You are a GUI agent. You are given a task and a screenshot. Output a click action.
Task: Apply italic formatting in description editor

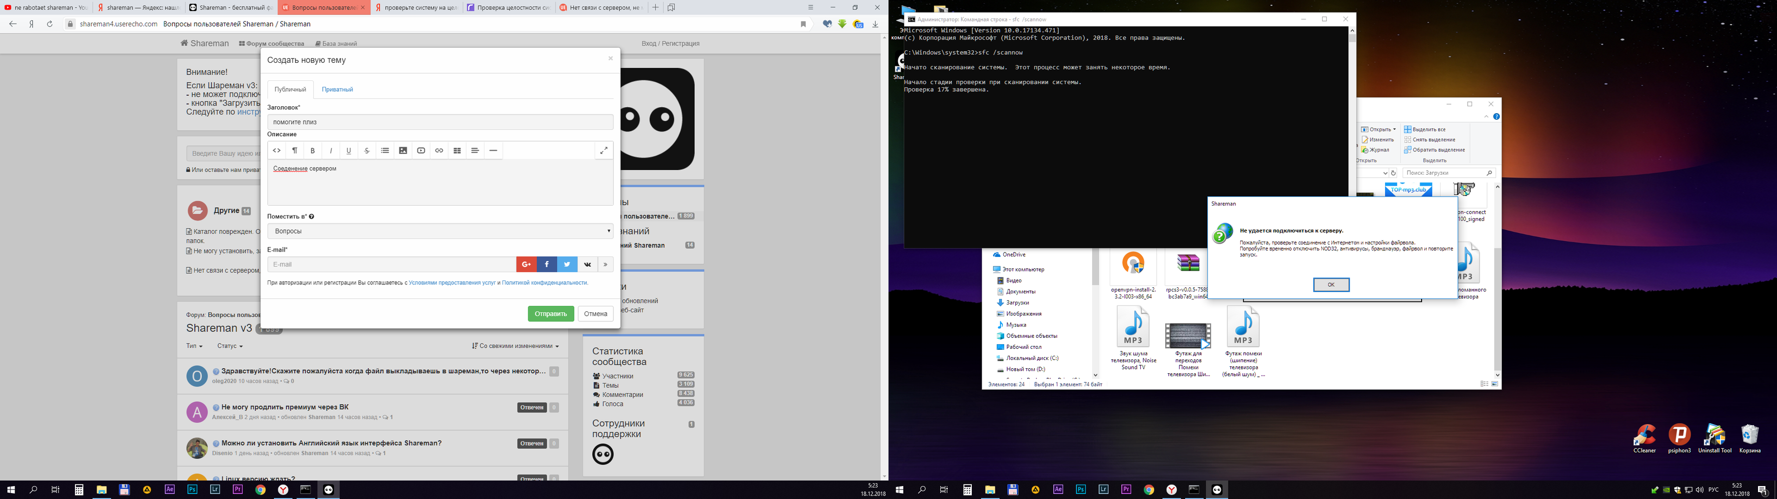pyautogui.click(x=330, y=151)
